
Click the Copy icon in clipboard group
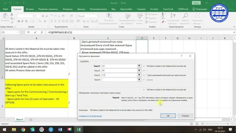click(x=12, y=18)
